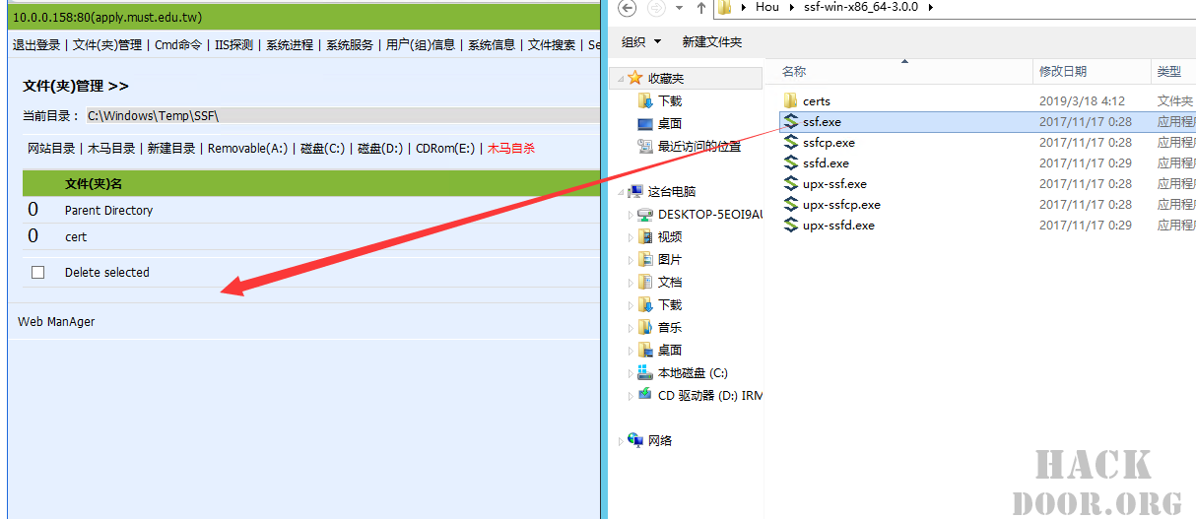The height and width of the screenshot is (519, 1196).
Task: Open 系统进程 menu item
Action: click(290, 45)
